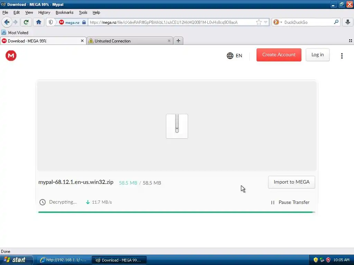Minimize the Mypal browser window
This screenshot has height=265, width=354.
point(333,4)
